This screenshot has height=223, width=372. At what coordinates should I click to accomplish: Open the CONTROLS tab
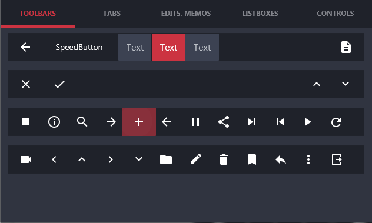pyautogui.click(x=336, y=14)
